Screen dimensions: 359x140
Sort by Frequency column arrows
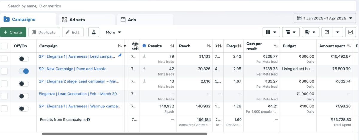[x=239, y=46]
